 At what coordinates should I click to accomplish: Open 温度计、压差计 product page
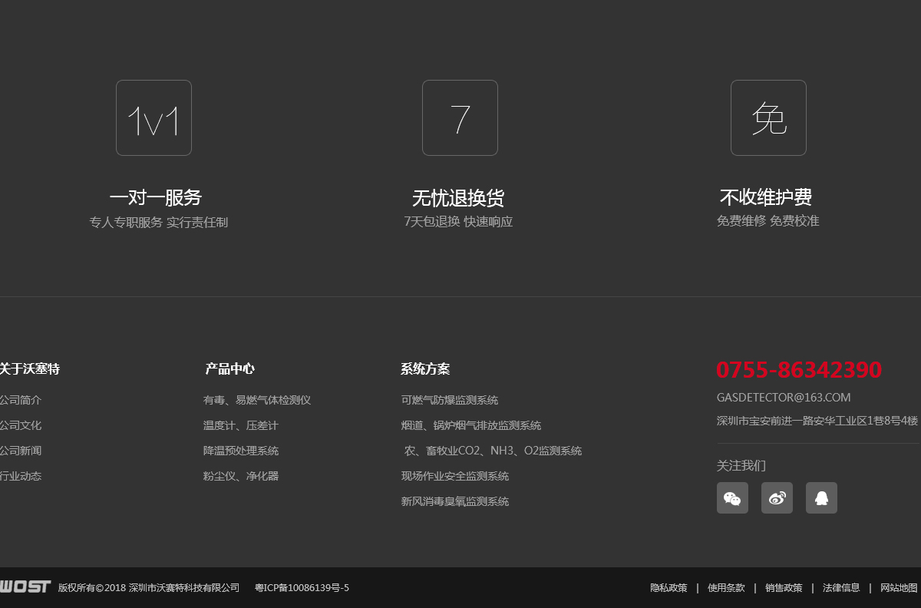click(x=239, y=425)
